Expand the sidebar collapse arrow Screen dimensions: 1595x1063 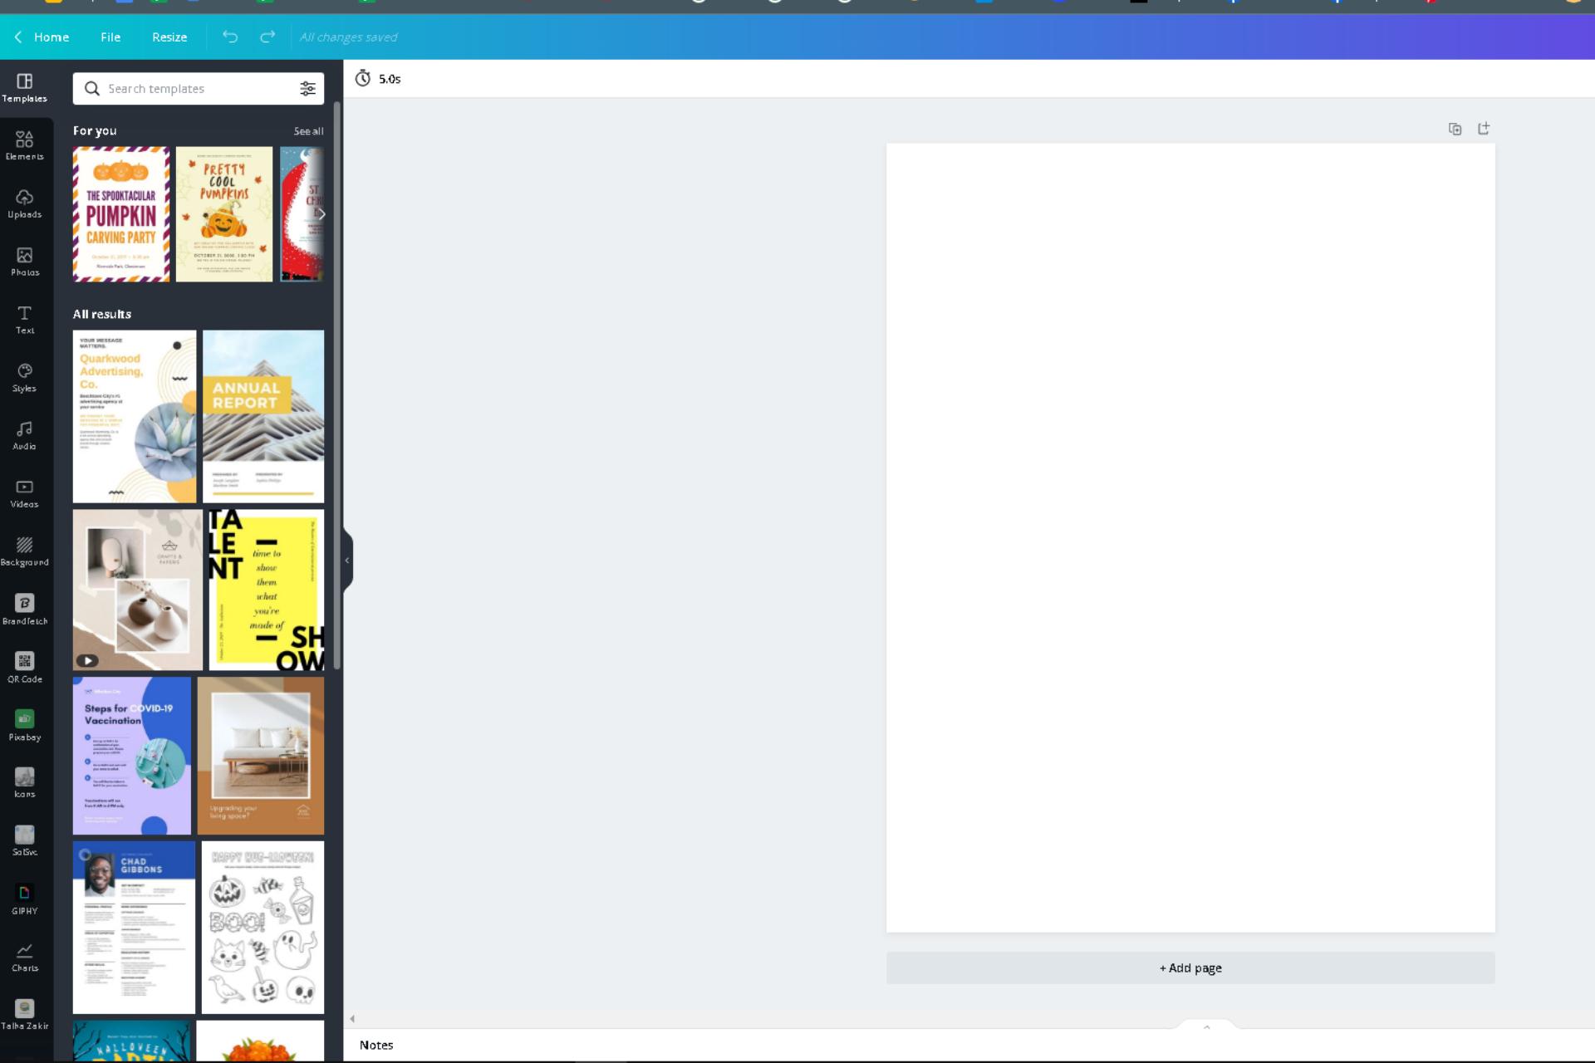[x=348, y=559]
